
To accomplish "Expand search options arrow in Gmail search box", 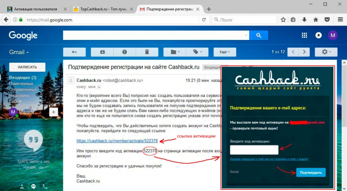I will click(x=246, y=35).
